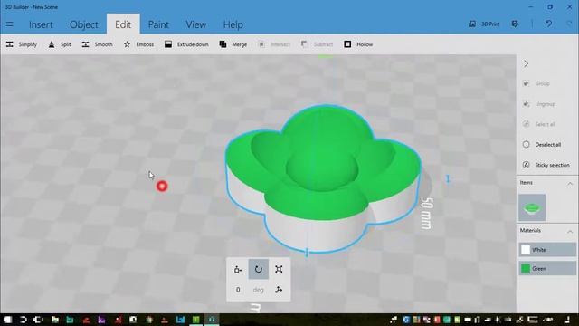The image size is (579, 326).
Task: Select the Scale tool in floating toolbar
Action: point(279,269)
